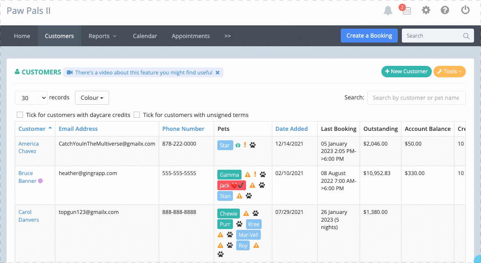This screenshot has height=263, width=481.
Task: Select the Customers nav tab
Action: [59, 36]
